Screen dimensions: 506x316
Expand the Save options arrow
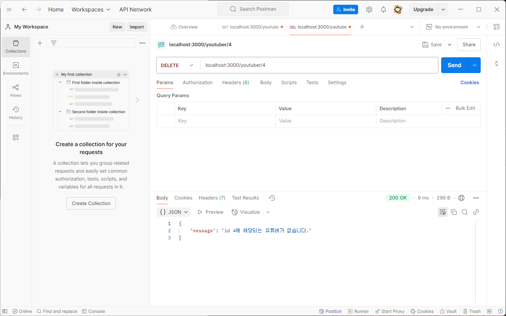[x=449, y=45]
